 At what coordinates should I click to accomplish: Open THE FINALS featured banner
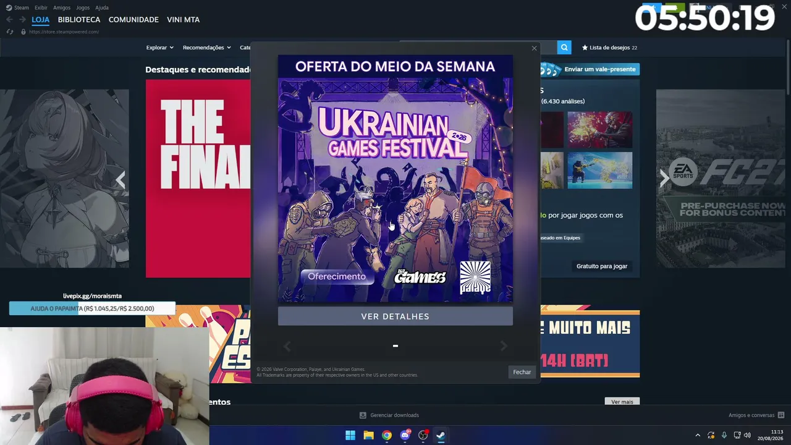click(x=198, y=179)
